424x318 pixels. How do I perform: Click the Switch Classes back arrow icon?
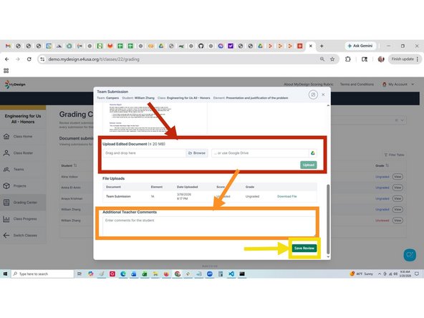pyautogui.click(x=6, y=235)
